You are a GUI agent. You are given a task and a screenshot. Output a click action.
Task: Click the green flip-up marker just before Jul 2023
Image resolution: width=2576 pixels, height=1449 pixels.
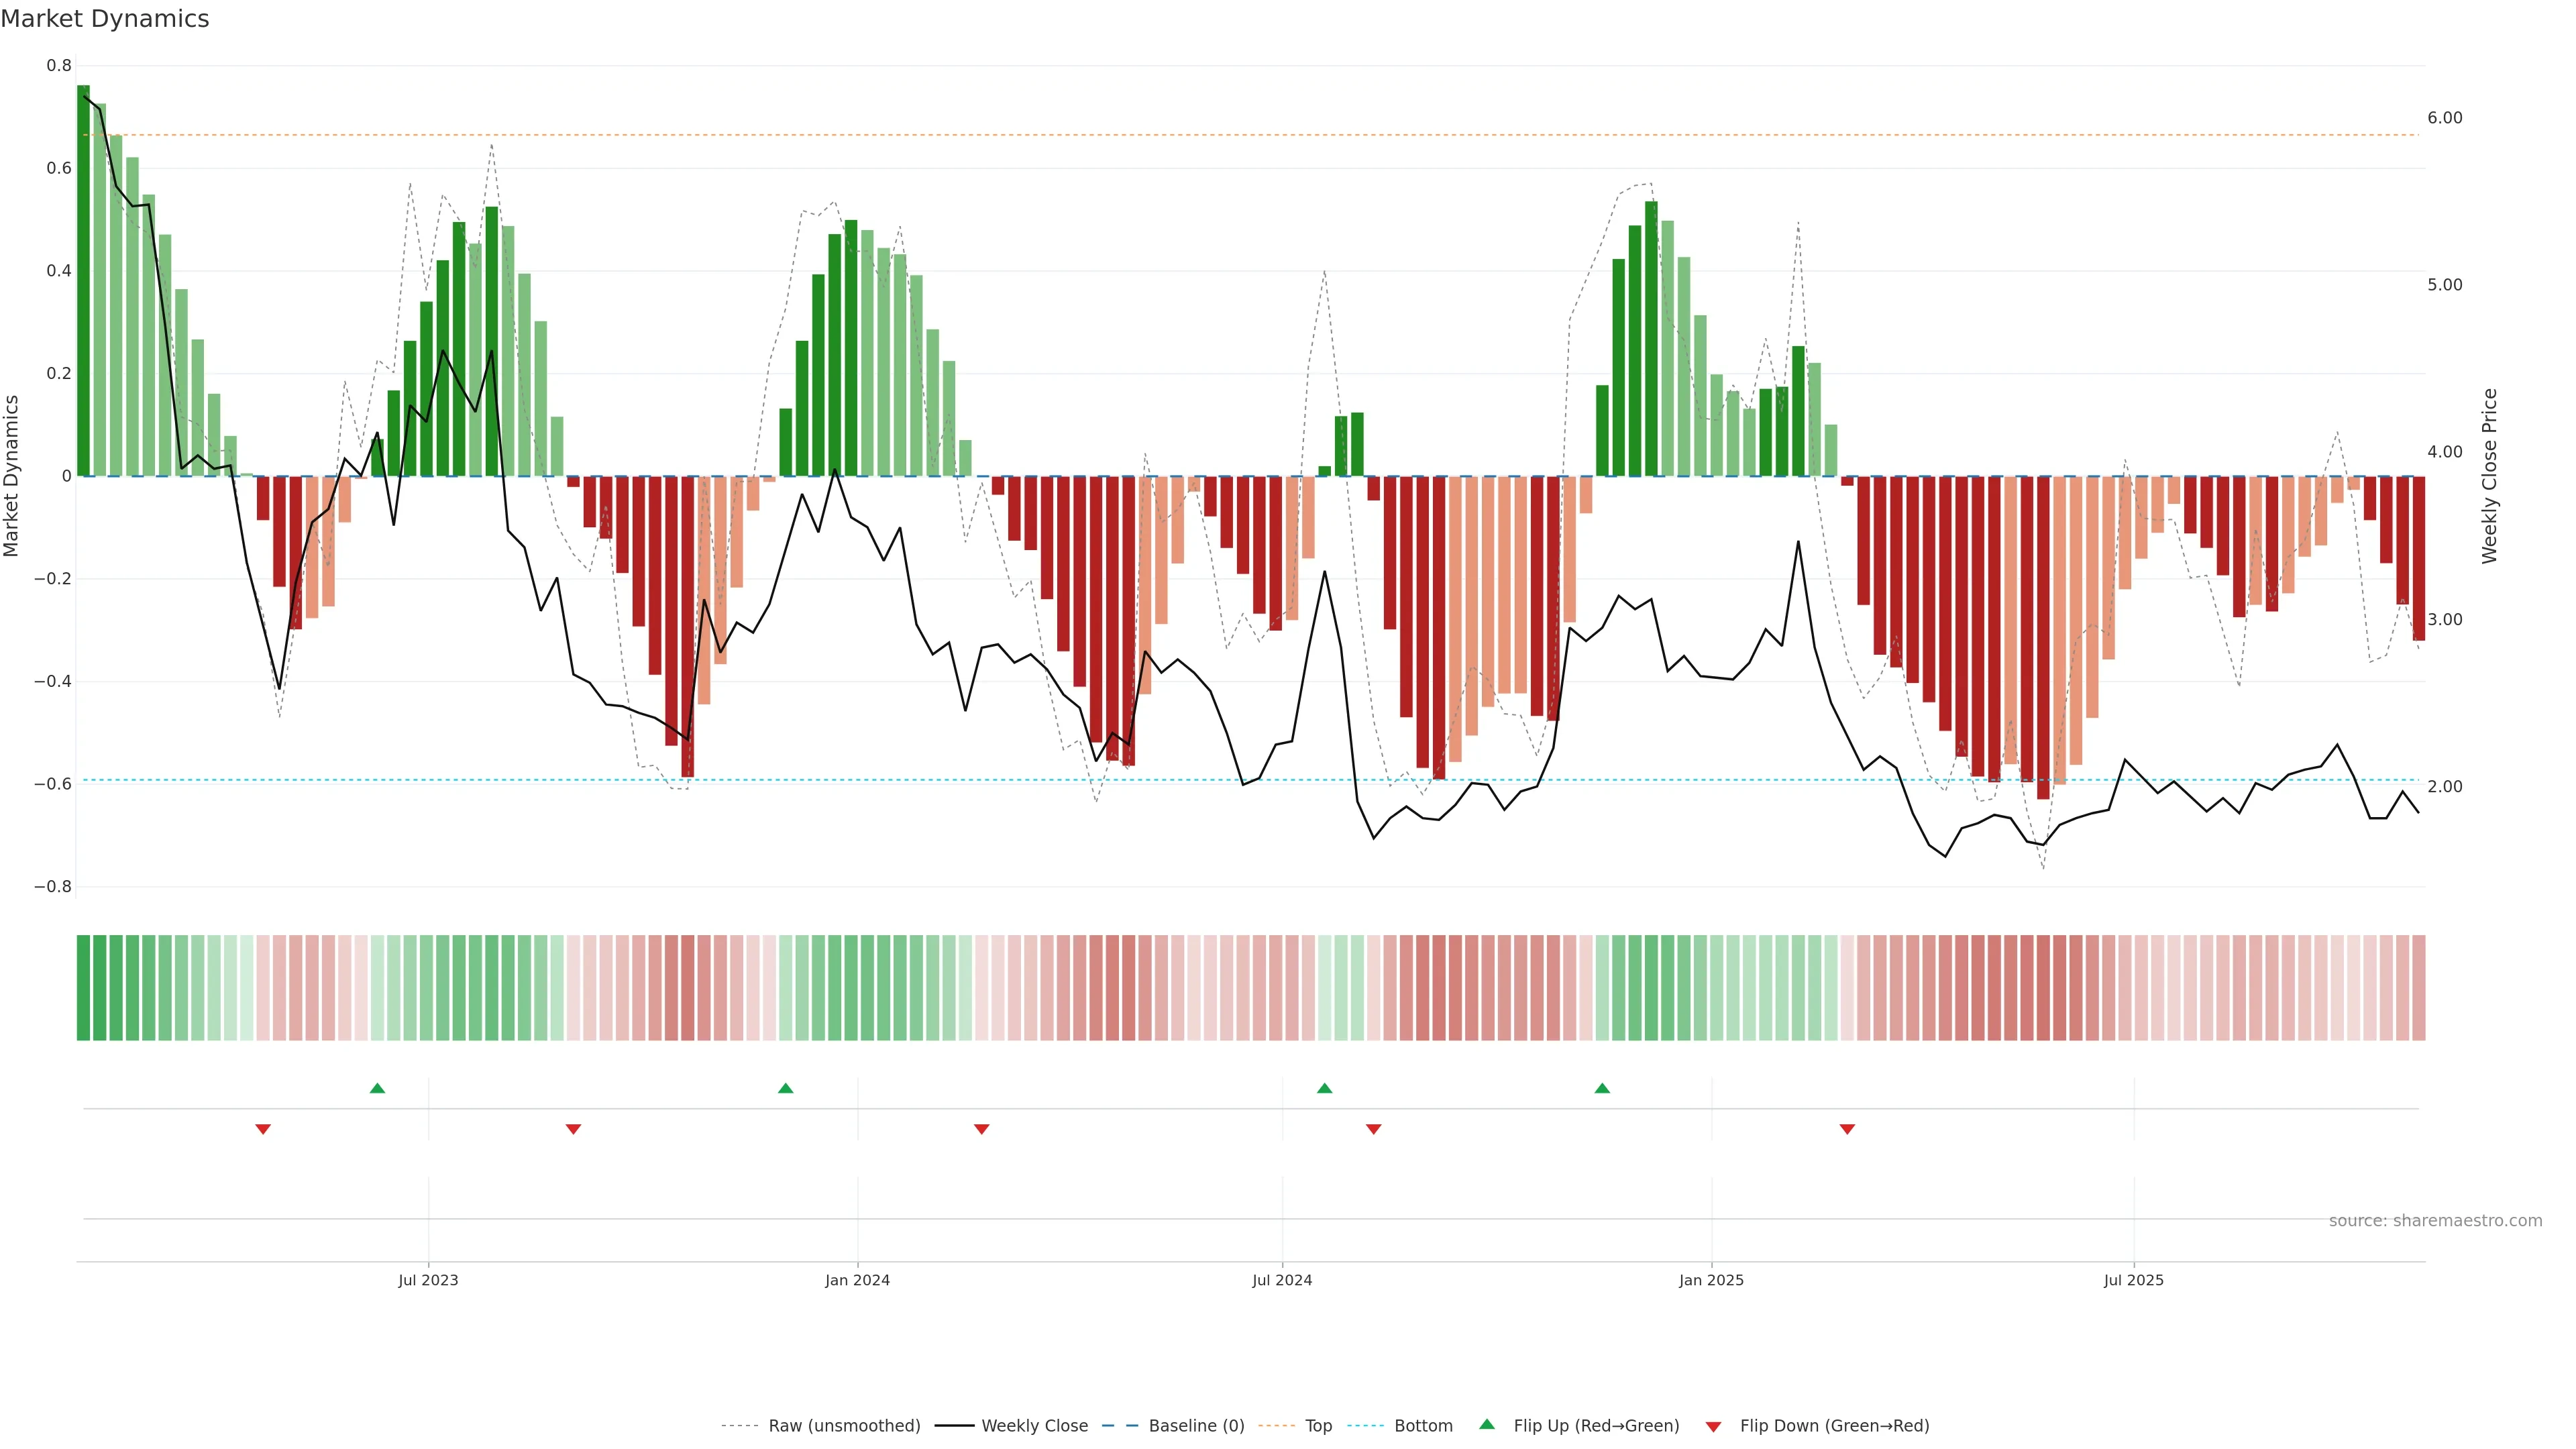[x=377, y=1088]
